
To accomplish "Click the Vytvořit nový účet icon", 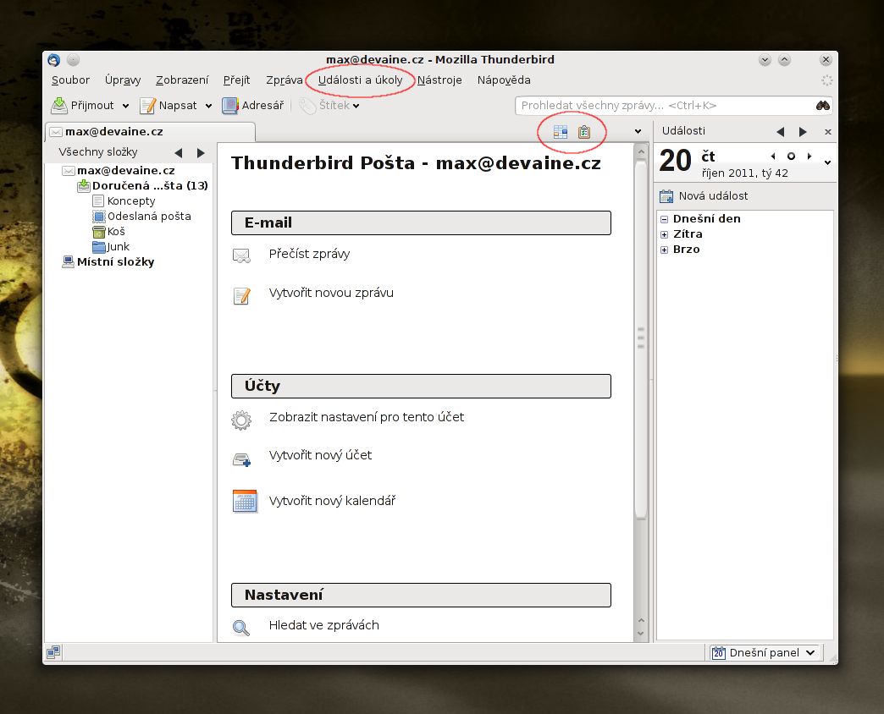I will click(242, 460).
